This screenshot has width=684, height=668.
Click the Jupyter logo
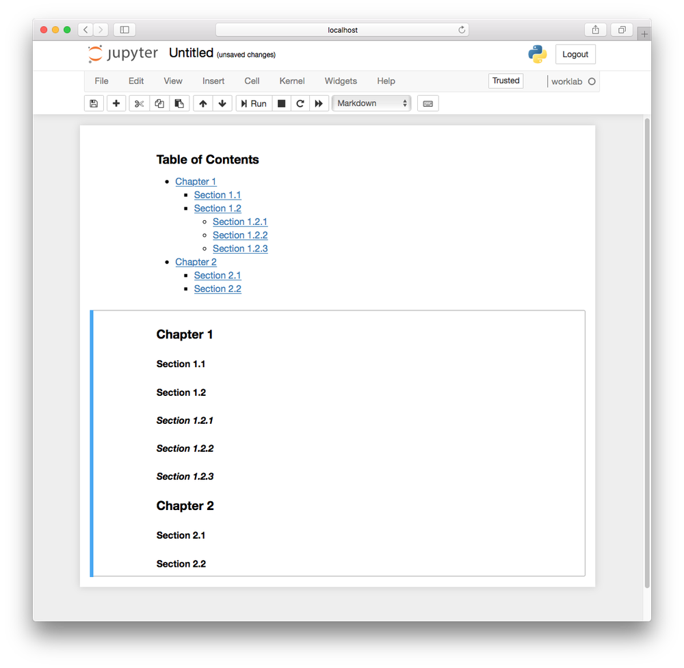(122, 53)
